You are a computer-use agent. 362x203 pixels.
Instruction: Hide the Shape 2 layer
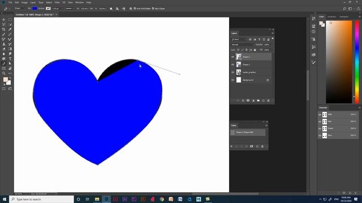click(x=232, y=57)
